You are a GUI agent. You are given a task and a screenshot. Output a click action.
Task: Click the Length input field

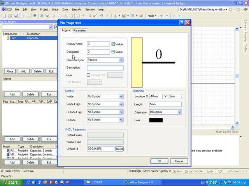tap(165, 104)
